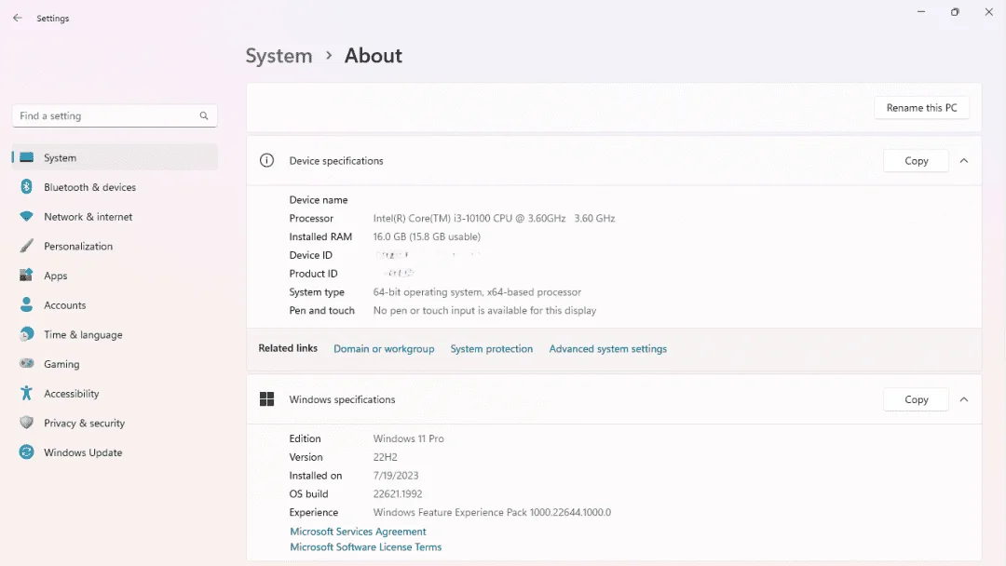Open the Network & internet page

pyautogui.click(x=115, y=217)
